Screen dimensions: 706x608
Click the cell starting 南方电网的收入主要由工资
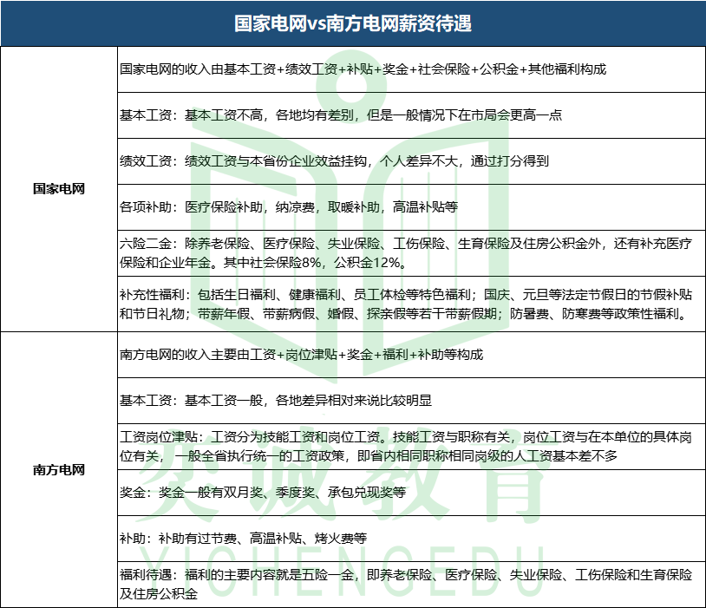click(x=411, y=355)
